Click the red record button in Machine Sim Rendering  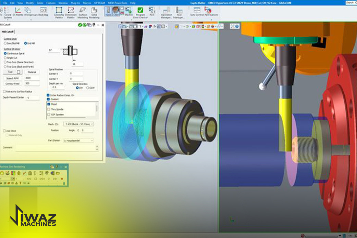62,179
